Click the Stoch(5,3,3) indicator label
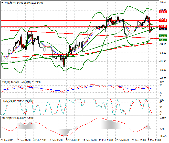The width and height of the screenshot is (169, 143). click(8, 101)
